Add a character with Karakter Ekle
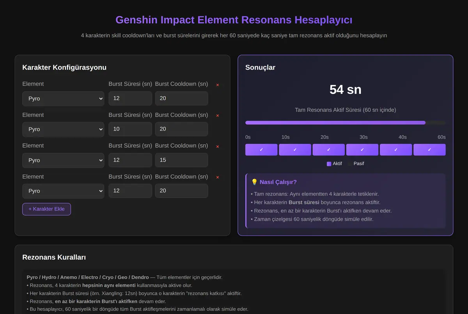The height and width of the screenshot is (314, 468). (x=46, y=209)
